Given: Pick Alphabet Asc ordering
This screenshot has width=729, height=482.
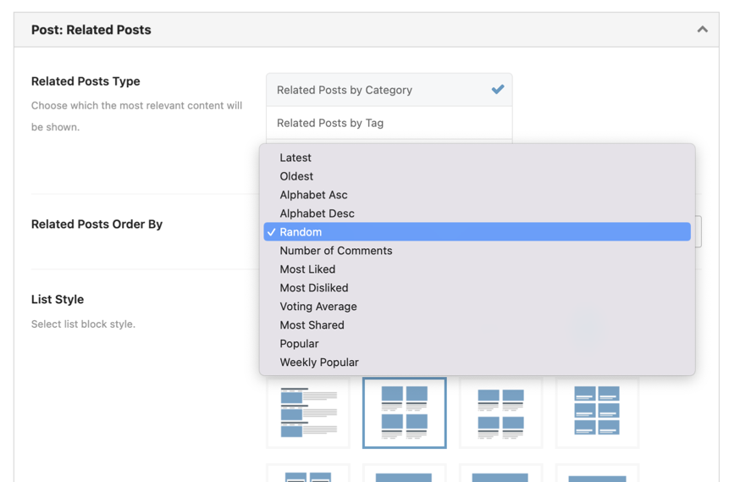Looking at the screenshot, I should [x=477, y=195].
